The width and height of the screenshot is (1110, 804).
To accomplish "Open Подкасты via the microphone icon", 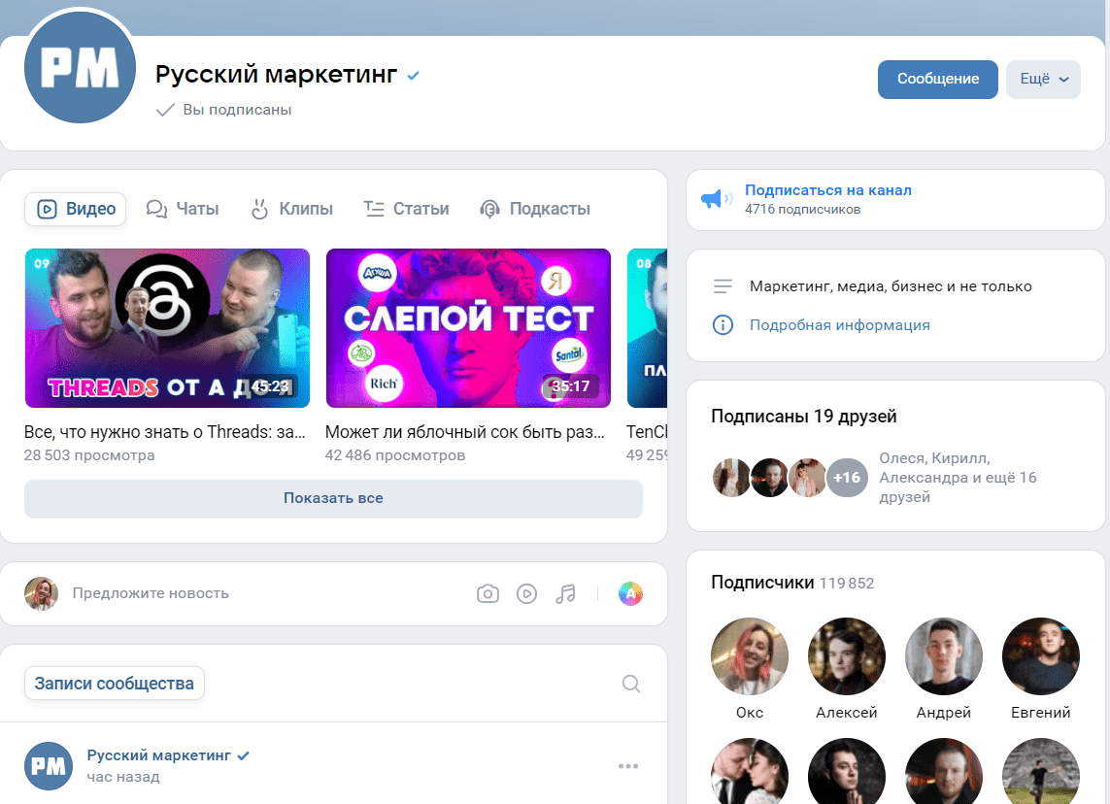I will tap(489, 208).
